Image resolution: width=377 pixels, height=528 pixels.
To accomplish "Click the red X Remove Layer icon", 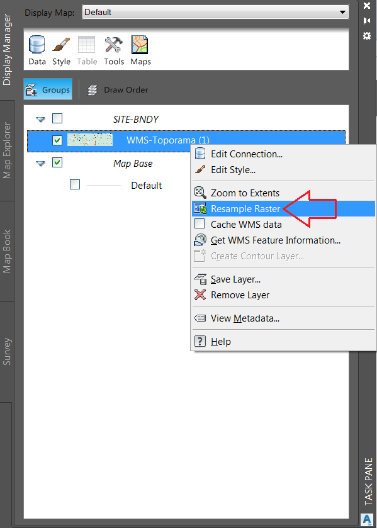I will tap(200, 295).
